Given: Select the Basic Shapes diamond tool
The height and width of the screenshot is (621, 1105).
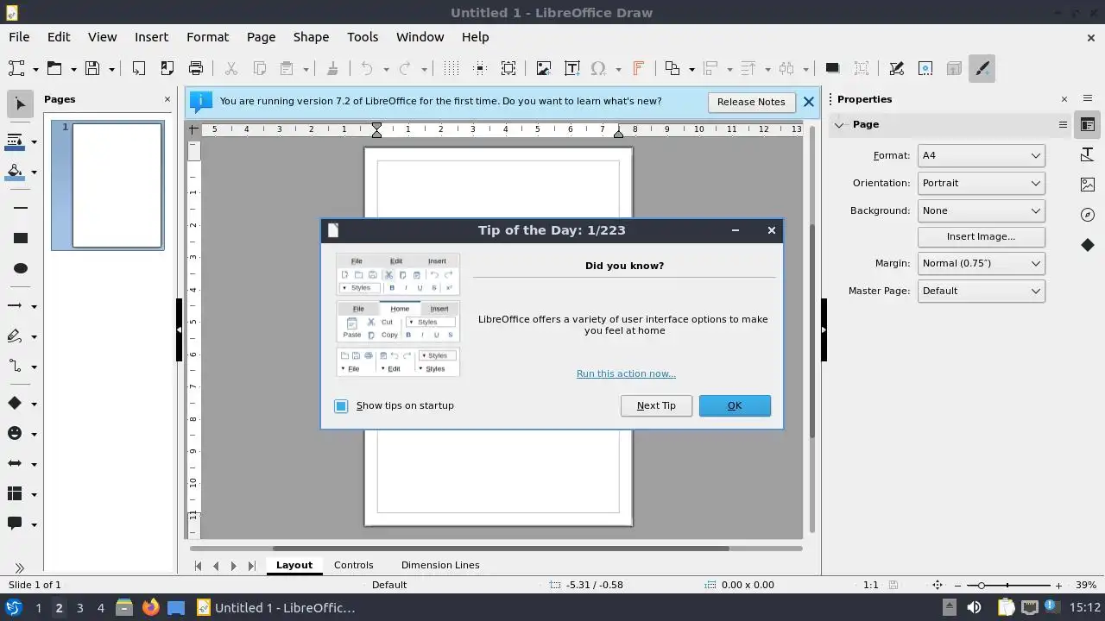Looking at the screenshot, I should click(15, 403).
